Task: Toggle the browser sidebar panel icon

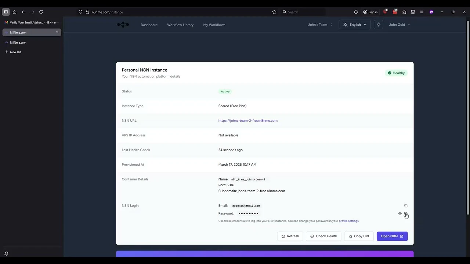Action: [6, 12]
